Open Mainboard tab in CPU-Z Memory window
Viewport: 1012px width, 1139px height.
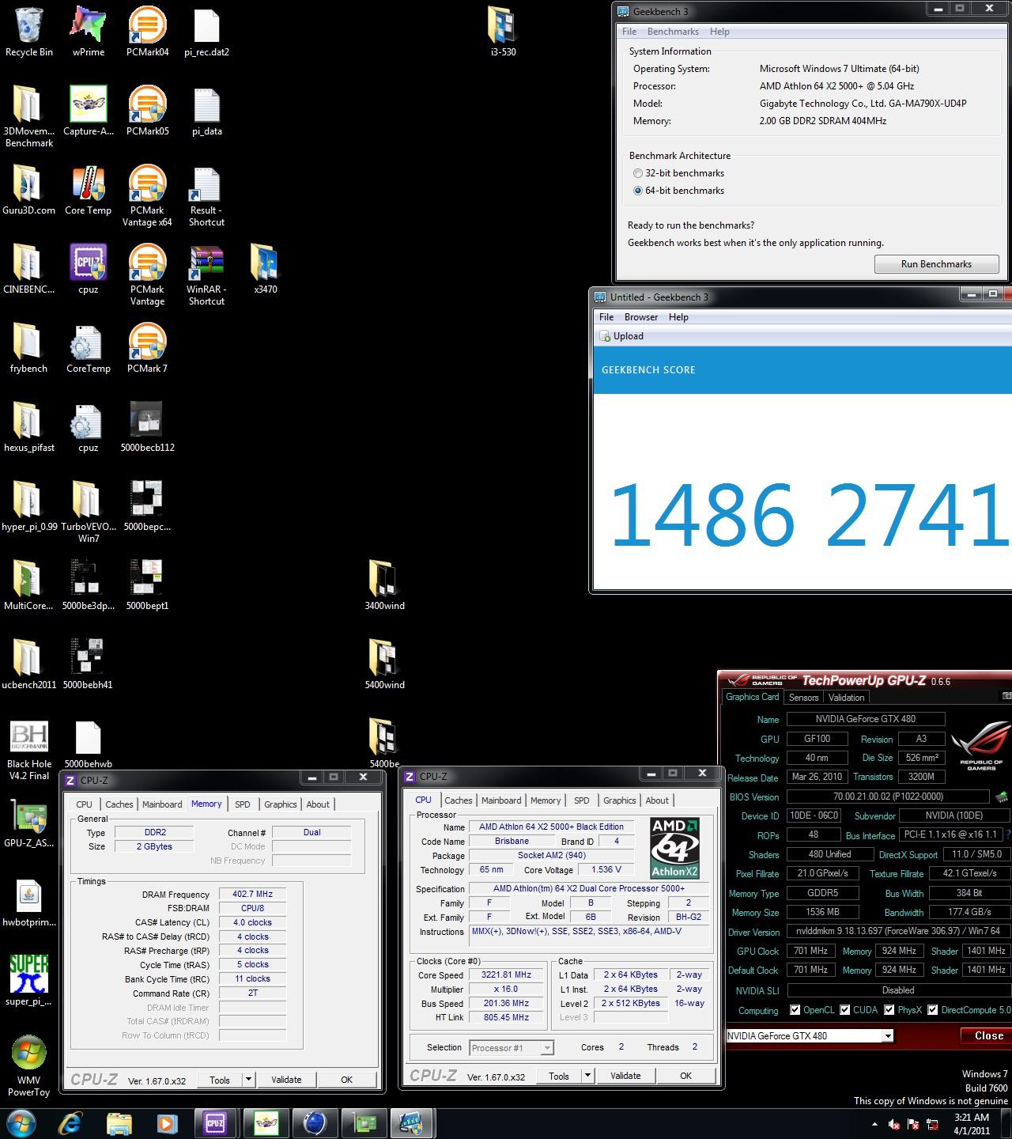tap(162, 804)
